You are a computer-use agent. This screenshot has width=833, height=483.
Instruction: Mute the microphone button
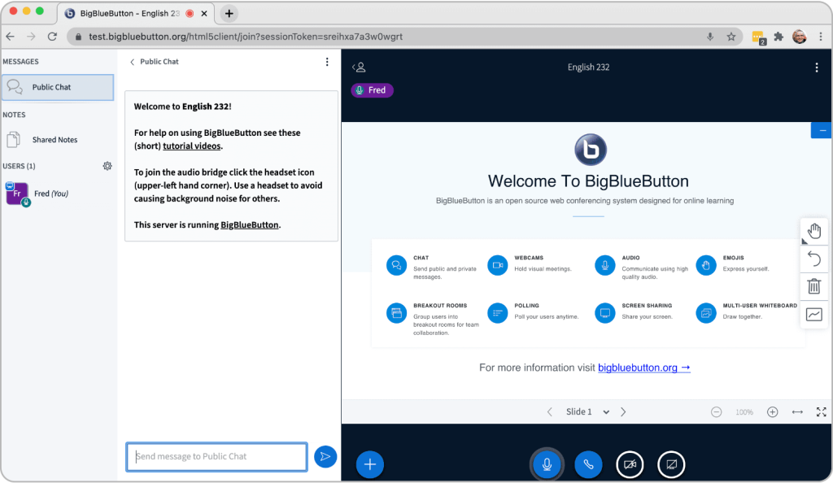pos(547,464)
